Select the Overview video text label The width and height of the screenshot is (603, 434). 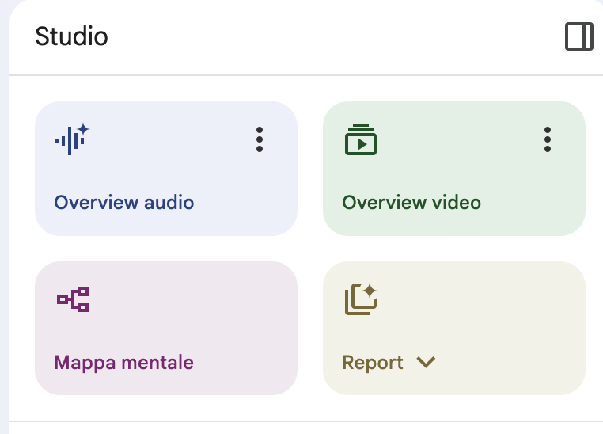[411, 202]
